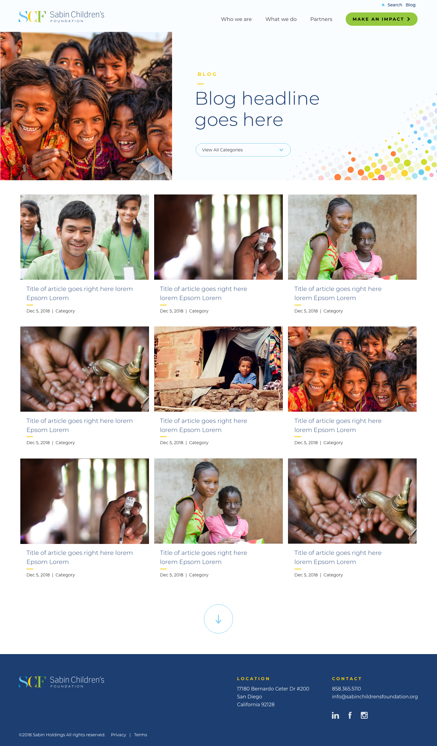This screenshot has width=437, height=746.
Task: Open the What we do menu
Action: click(x=281, y=19)
